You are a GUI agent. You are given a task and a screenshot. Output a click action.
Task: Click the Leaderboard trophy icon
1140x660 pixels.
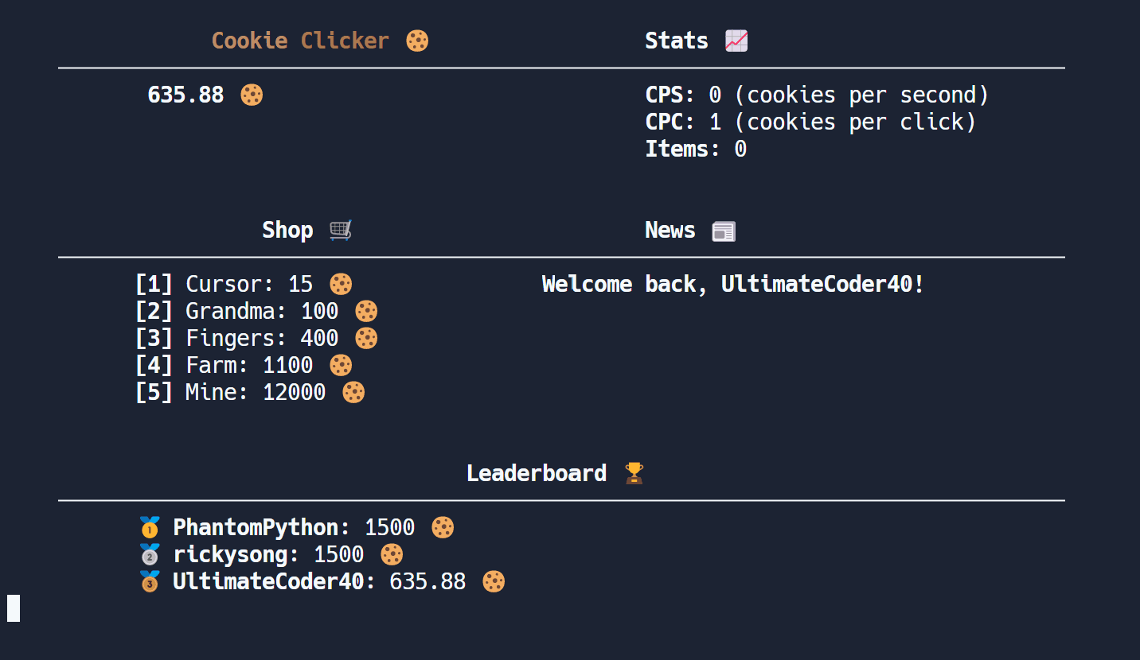[x=634, y=473]
